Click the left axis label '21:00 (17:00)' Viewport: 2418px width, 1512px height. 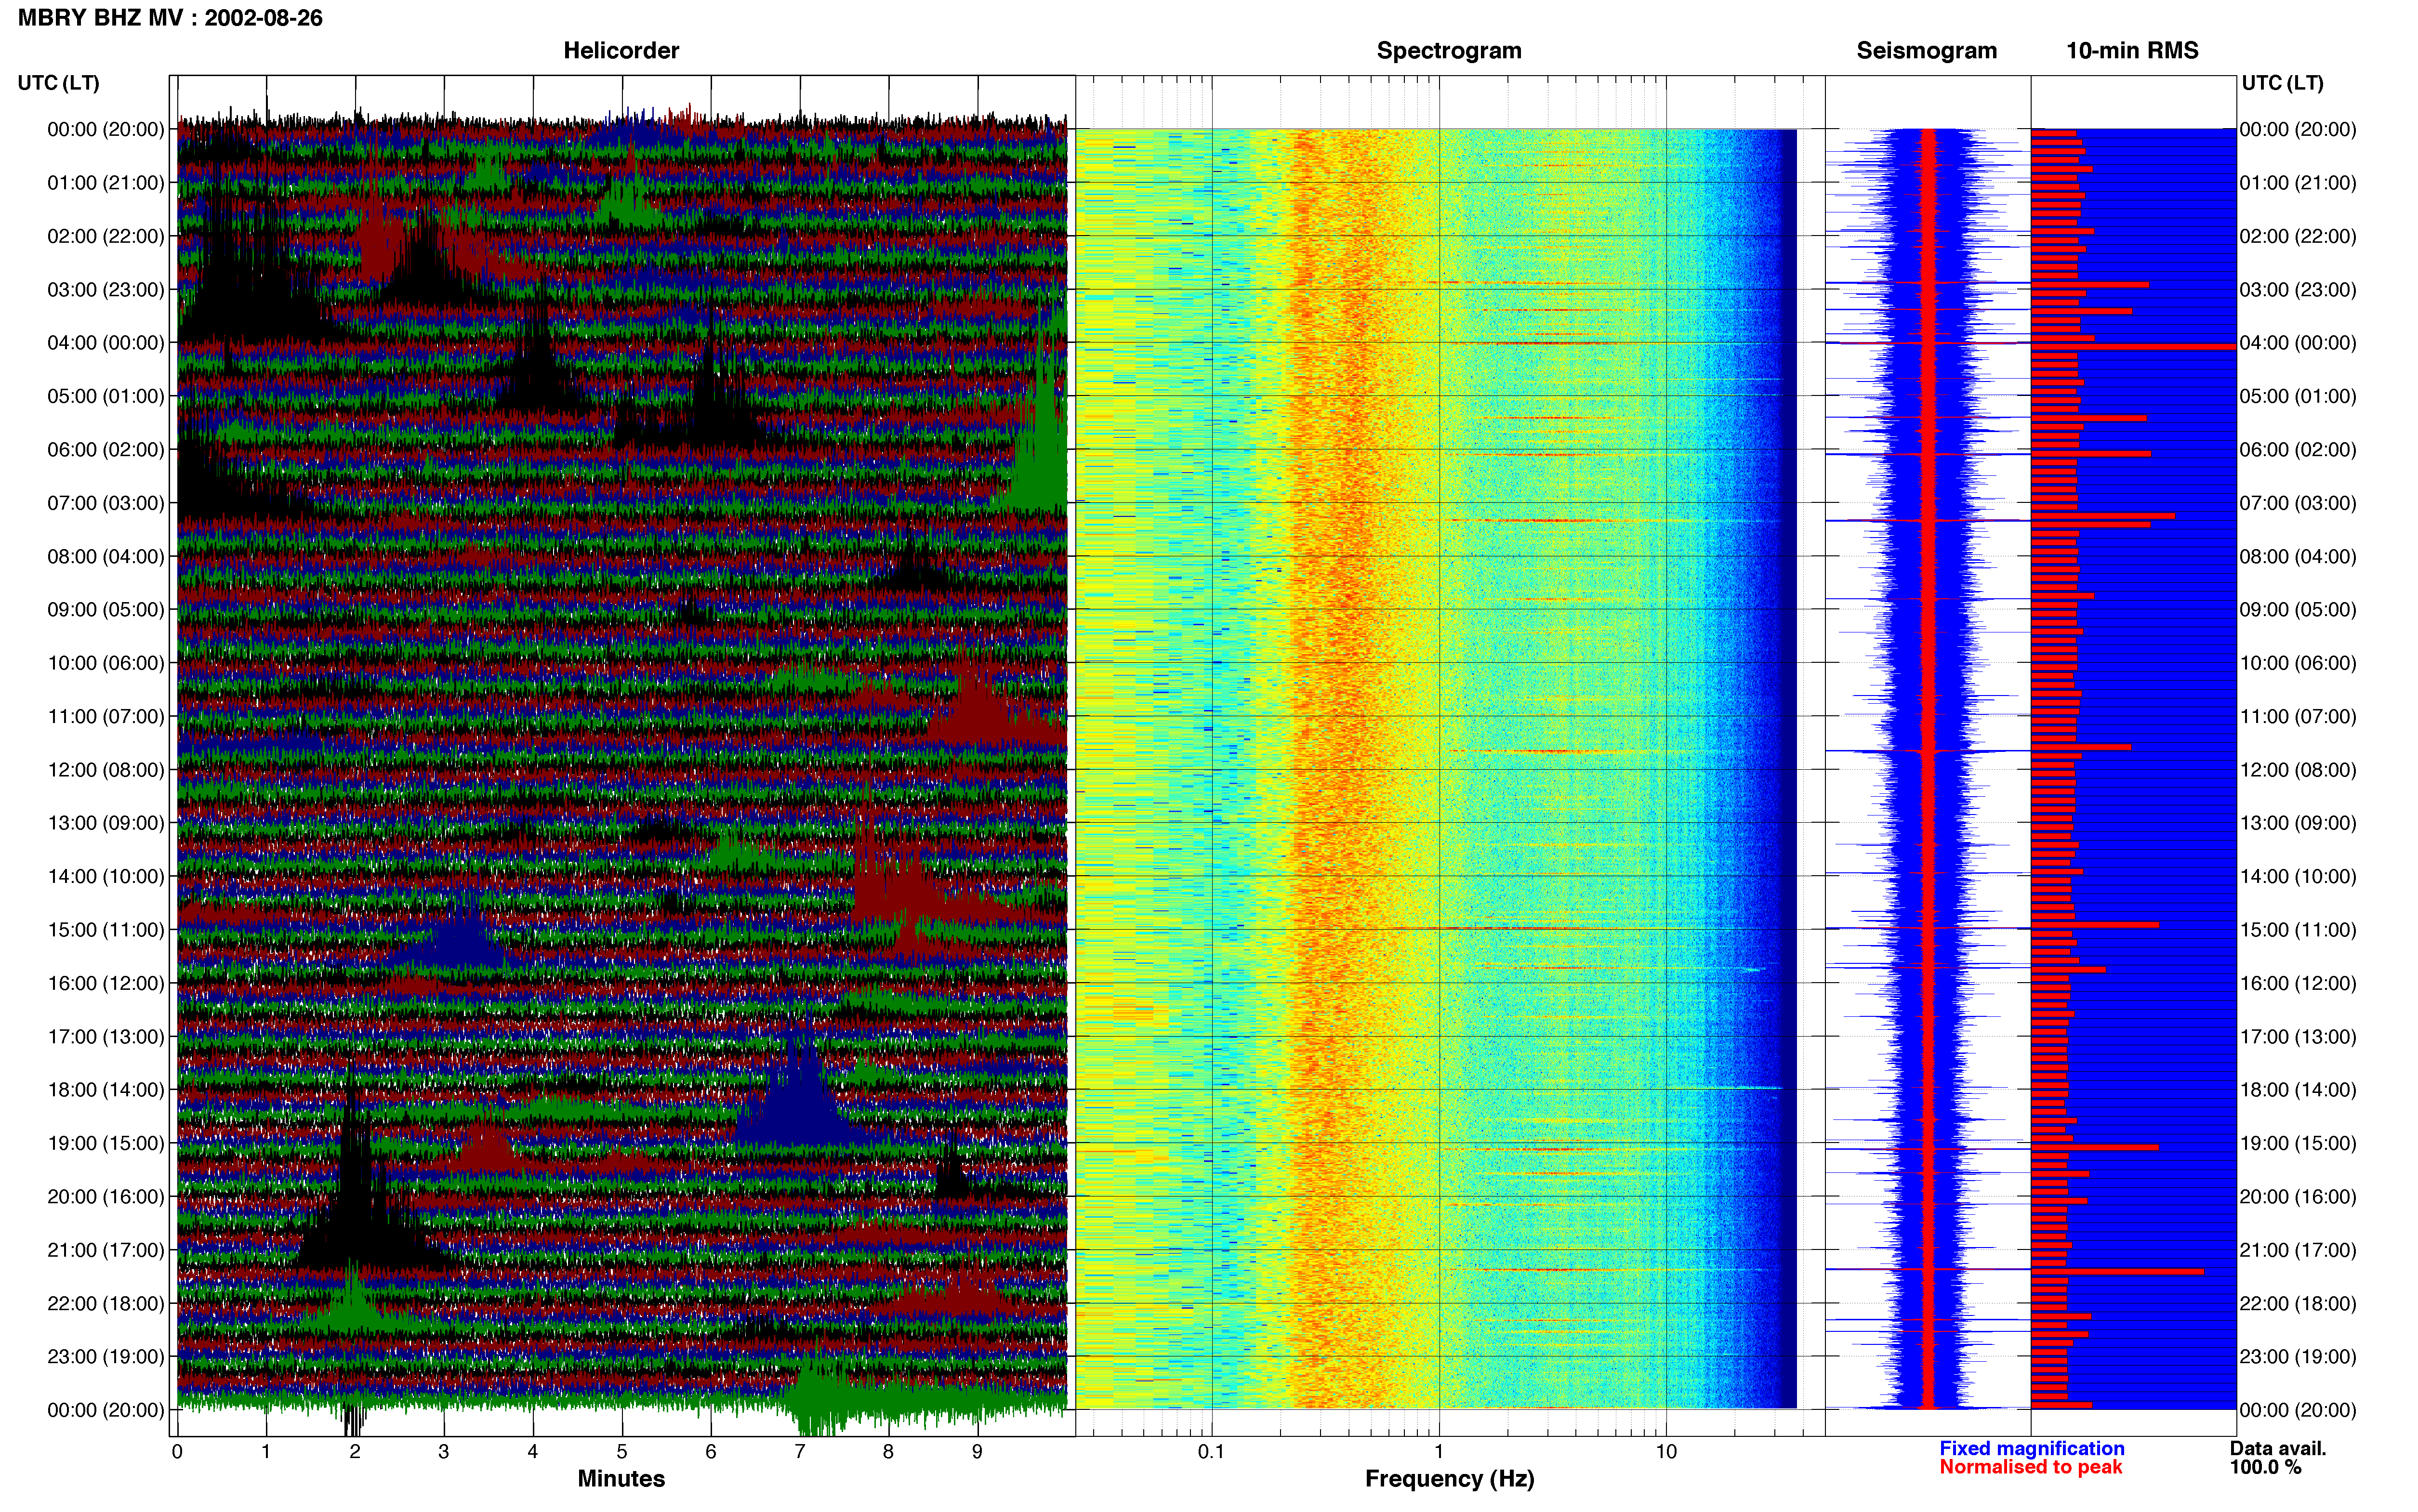pyautogui.click(x=106, y=1250)
